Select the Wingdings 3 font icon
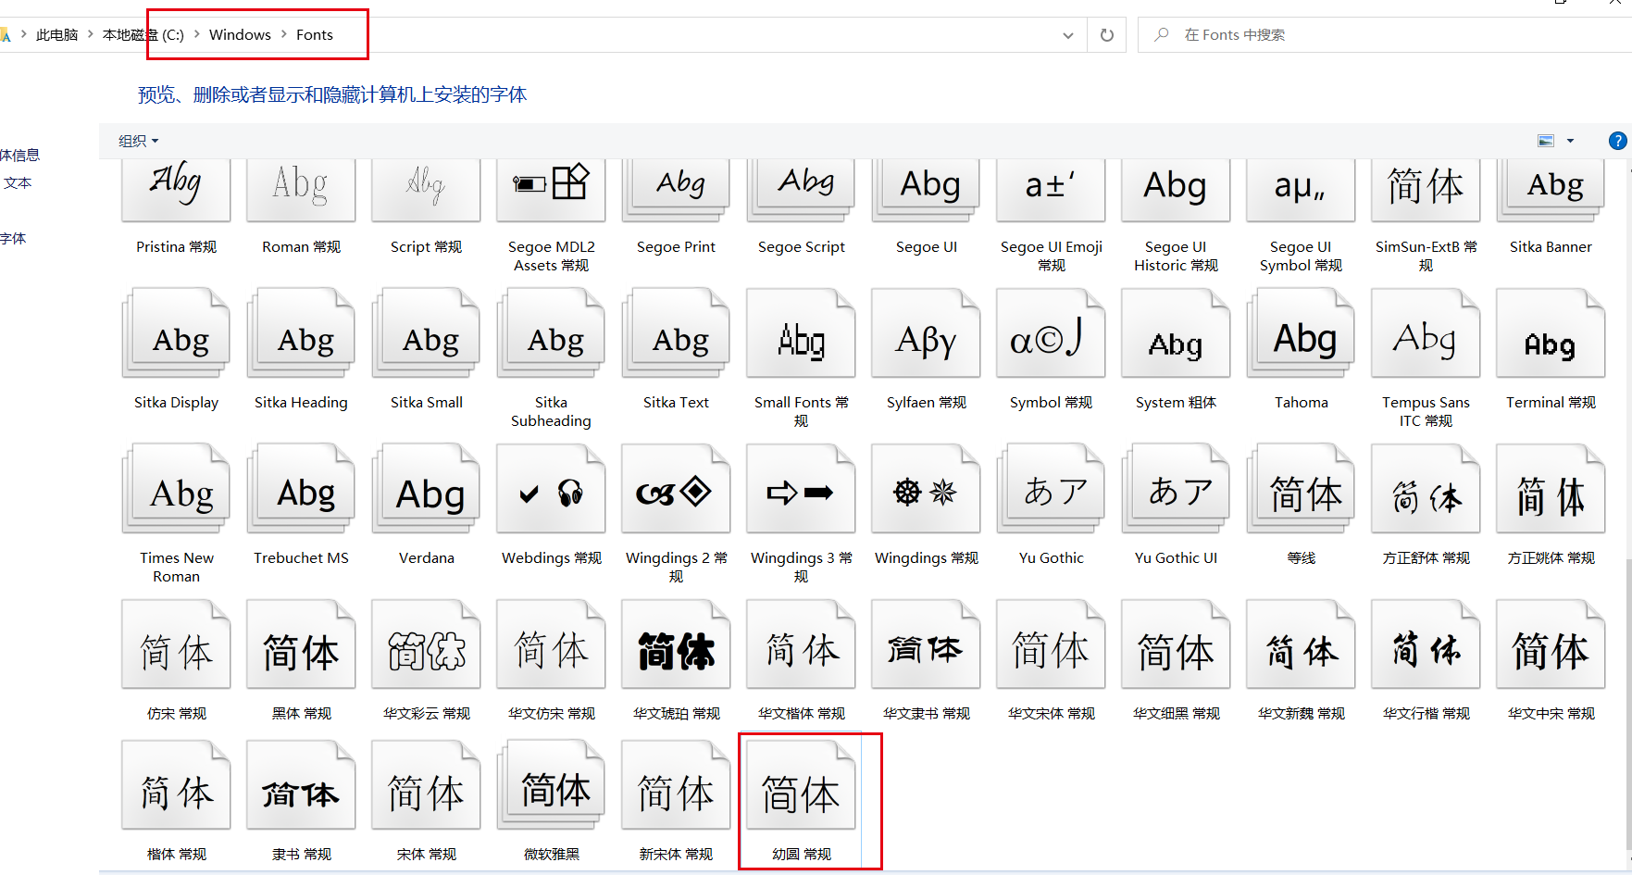Image resolution: width=1632 pixels, height=875 pixels. click(801, 489)
